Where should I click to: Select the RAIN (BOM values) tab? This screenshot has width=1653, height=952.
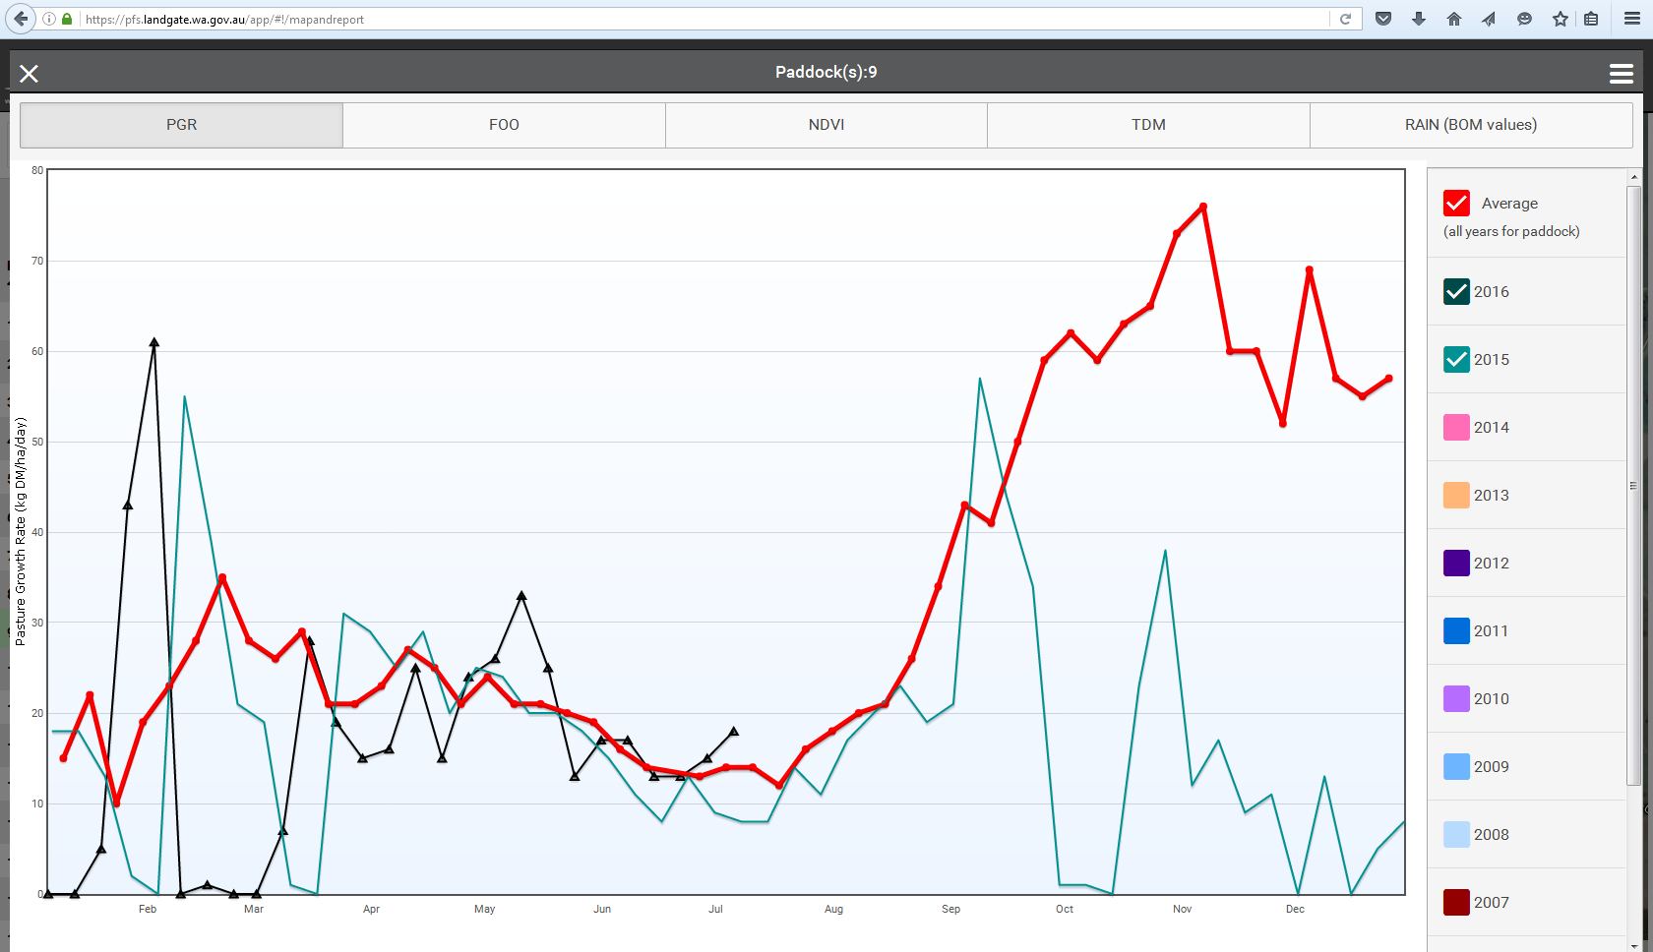1470,125
